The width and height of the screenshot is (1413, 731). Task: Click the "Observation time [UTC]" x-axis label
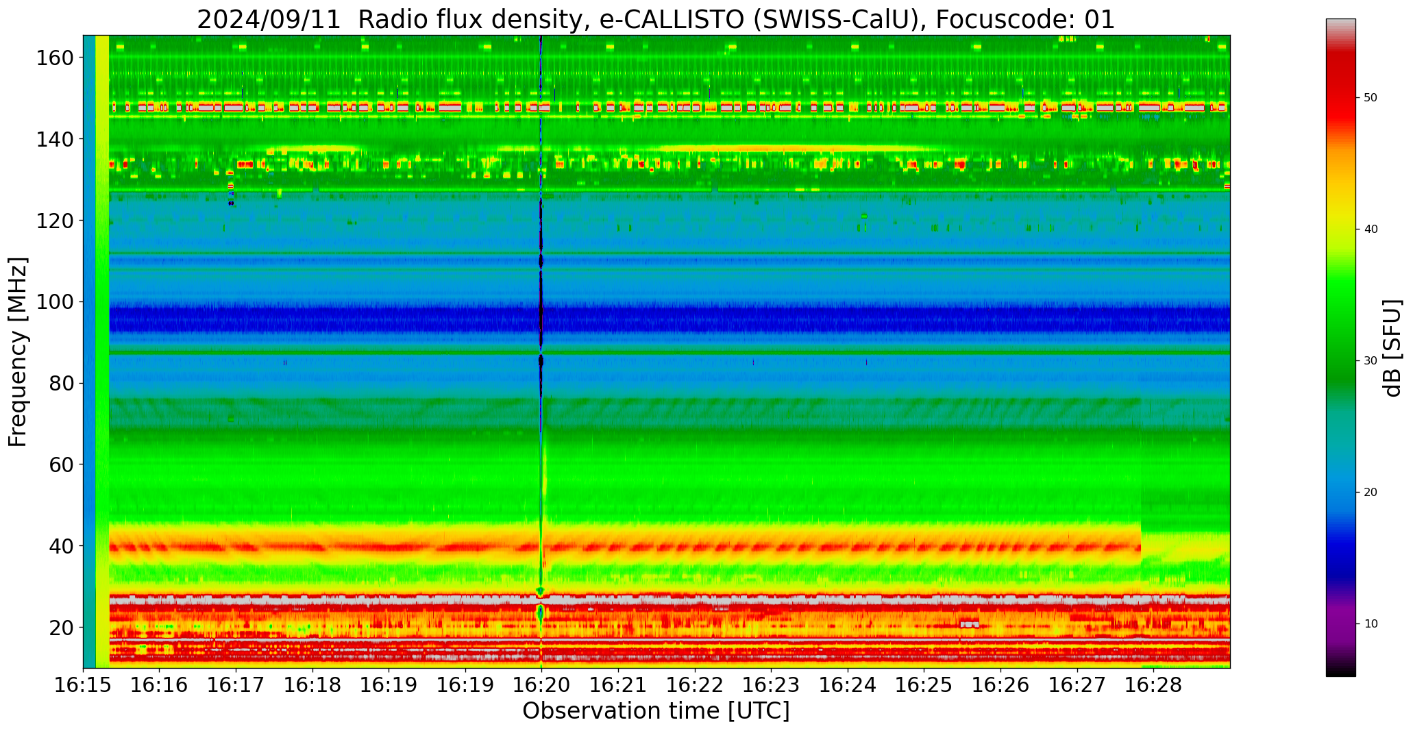(656, 710)
